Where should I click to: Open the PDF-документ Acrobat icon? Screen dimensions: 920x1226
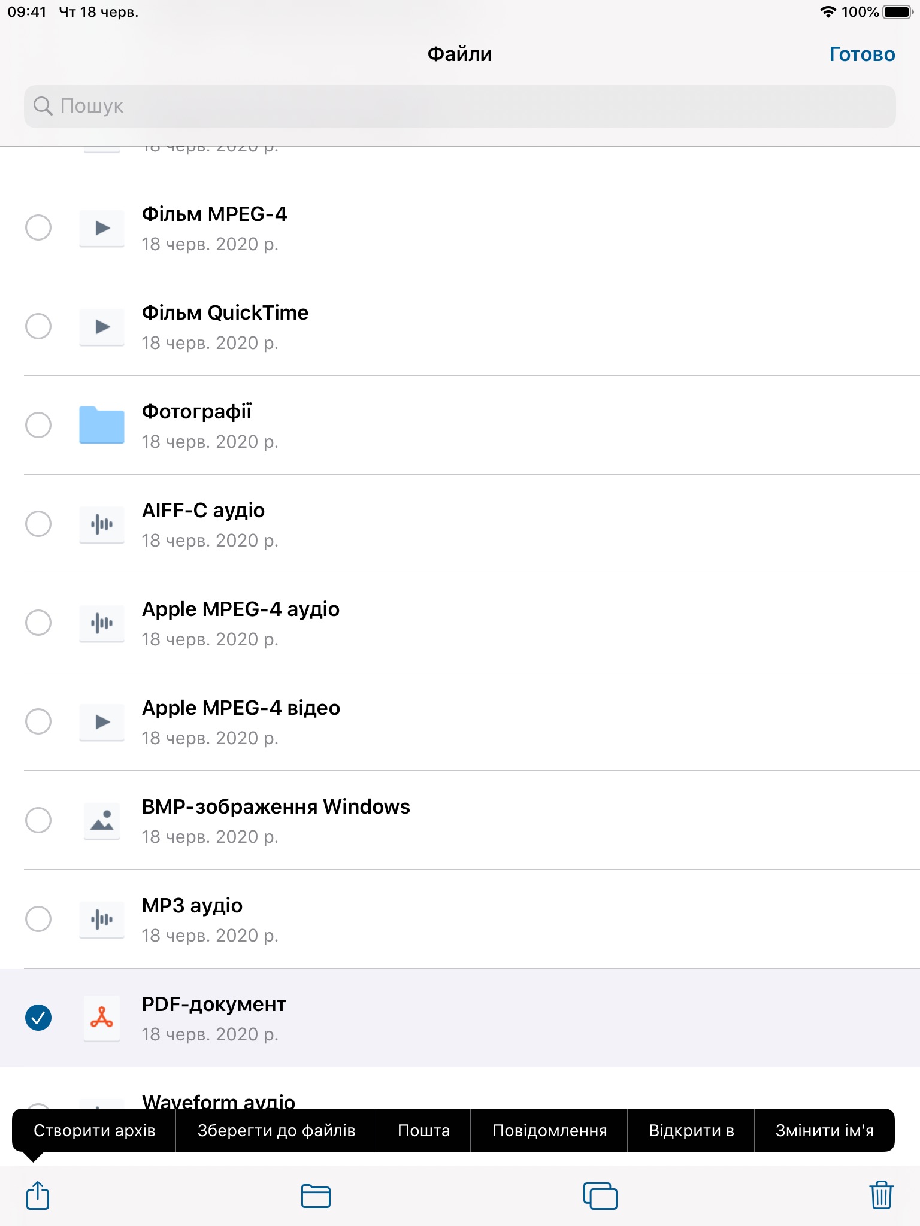(x=102, y=1018)
